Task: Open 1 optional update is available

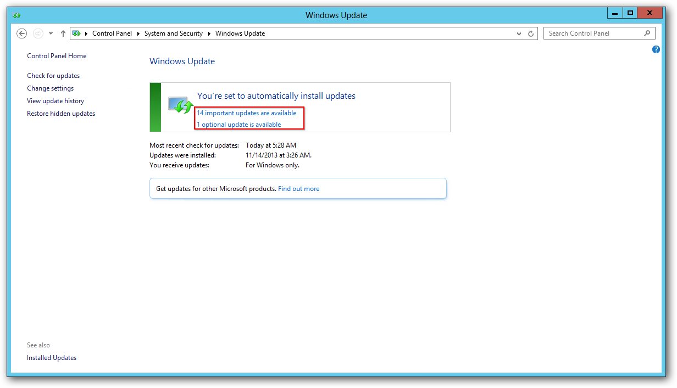Action: tap(239, 125)
